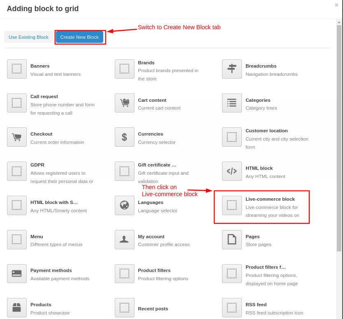Select the Products box icon
This screenshot has height=319, width=343.
(x=17, y=307)
